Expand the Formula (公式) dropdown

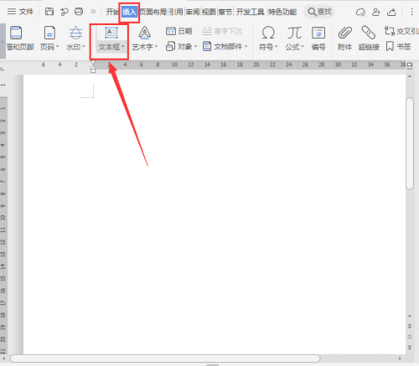click(303, 47)
